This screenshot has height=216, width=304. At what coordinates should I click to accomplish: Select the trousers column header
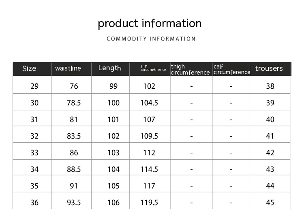click(x=269, y=68)
